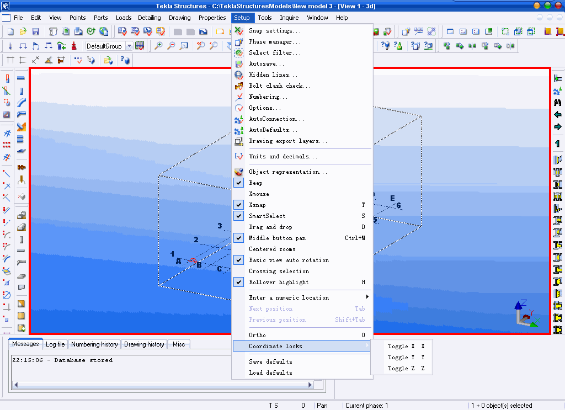Click the globe publish icon

click(104, 31)
